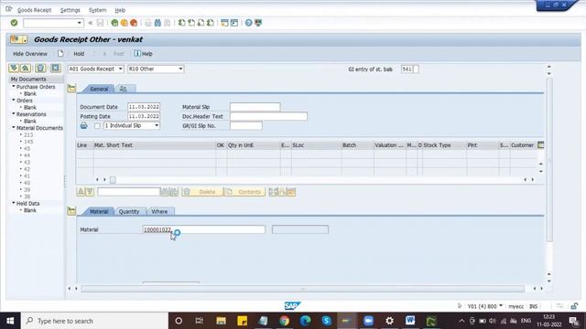
Task: Switch to the Where tab
Action: (159, 211)
